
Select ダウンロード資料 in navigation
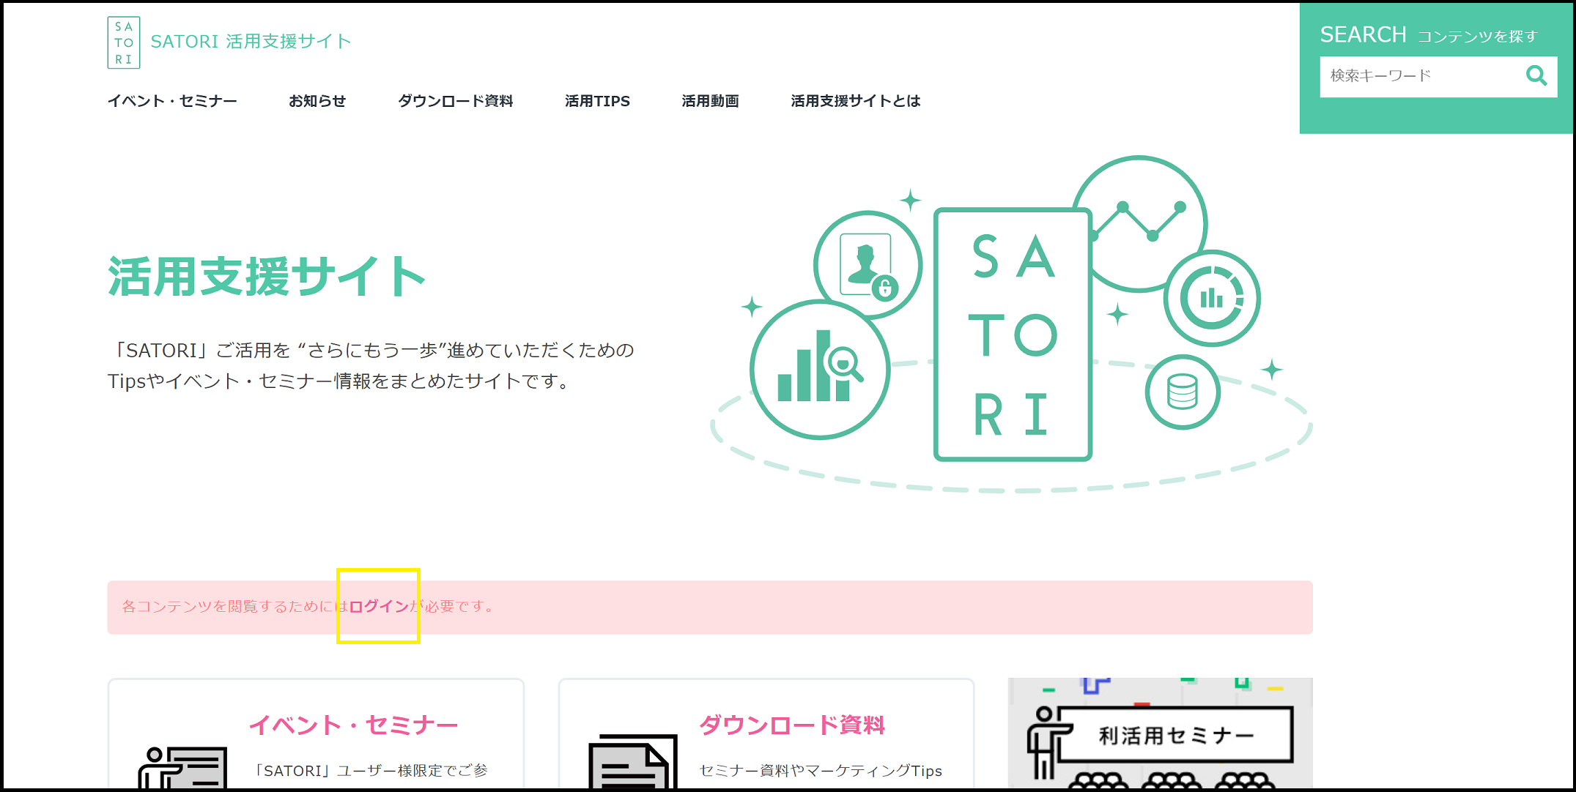pos(455,101)
